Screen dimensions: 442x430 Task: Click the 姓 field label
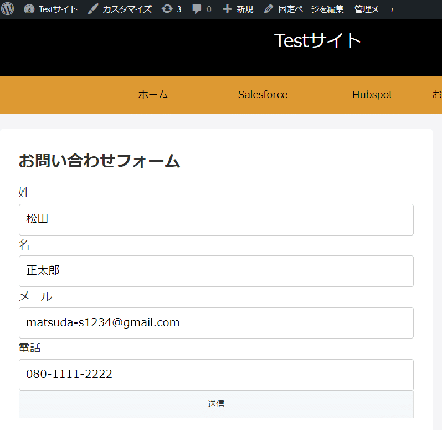(x=24, y=193)
